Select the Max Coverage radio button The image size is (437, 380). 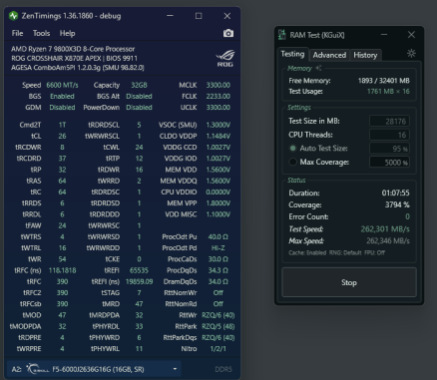292,162
